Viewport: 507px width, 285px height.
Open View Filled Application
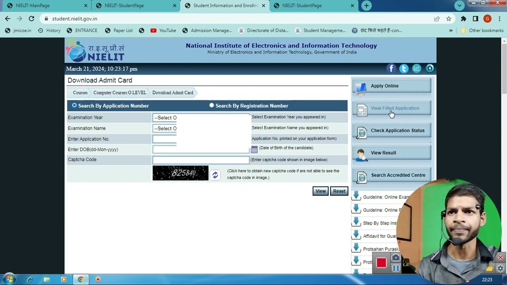pos(392,108)
